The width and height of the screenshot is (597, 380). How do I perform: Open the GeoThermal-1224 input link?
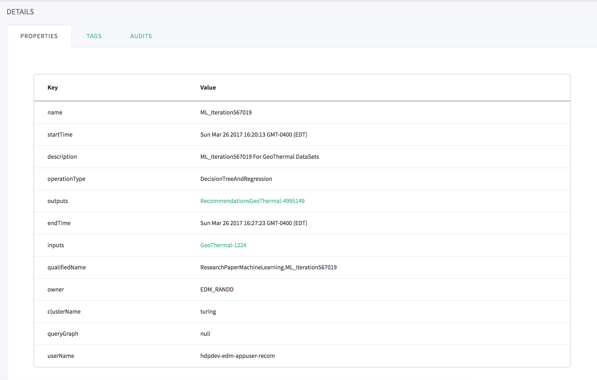[x=223, y=245]
